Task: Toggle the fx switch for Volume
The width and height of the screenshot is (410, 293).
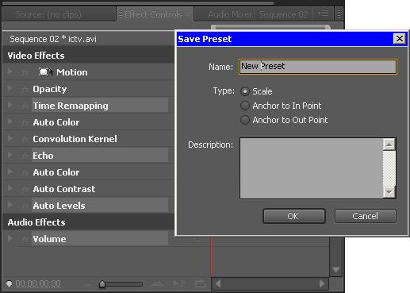Action: click(25, 239)
